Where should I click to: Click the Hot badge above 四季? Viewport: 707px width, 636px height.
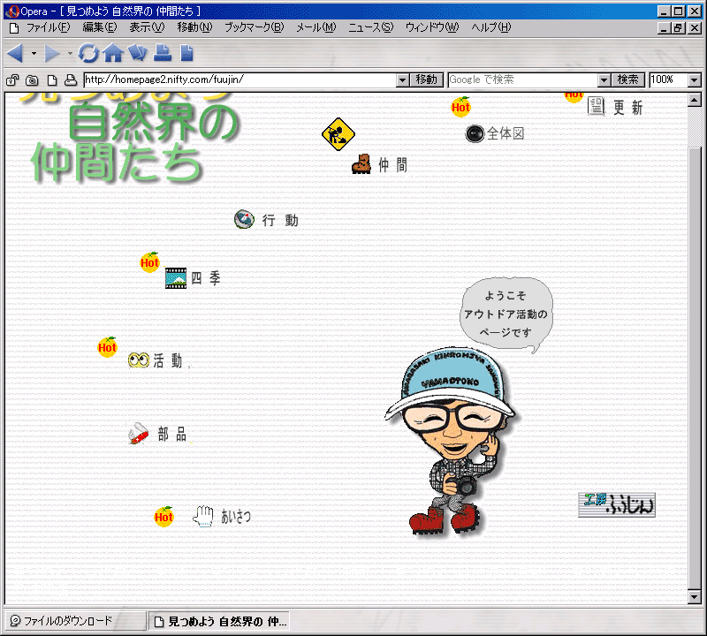click(x=149, y=262)
